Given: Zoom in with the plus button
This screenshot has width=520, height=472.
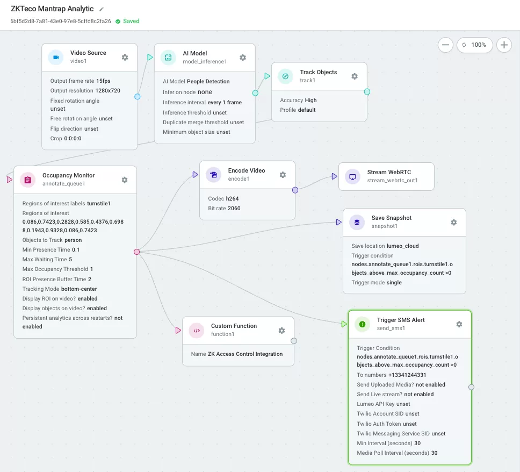Looking at the screenshot, I should coord(504,45).
